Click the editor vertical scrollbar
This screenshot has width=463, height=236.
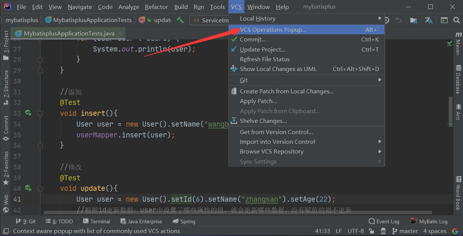(451, 112)
